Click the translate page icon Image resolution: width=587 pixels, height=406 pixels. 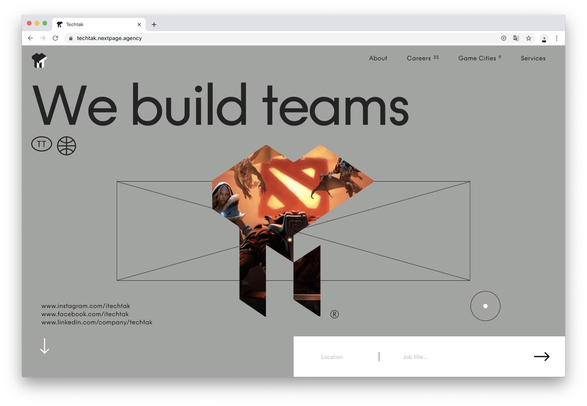coord(516,38)
